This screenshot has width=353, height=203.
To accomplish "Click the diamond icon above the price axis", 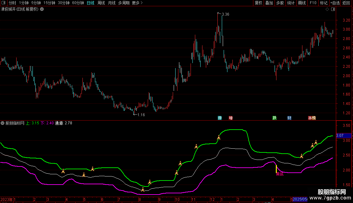I will tap(327, 9).
